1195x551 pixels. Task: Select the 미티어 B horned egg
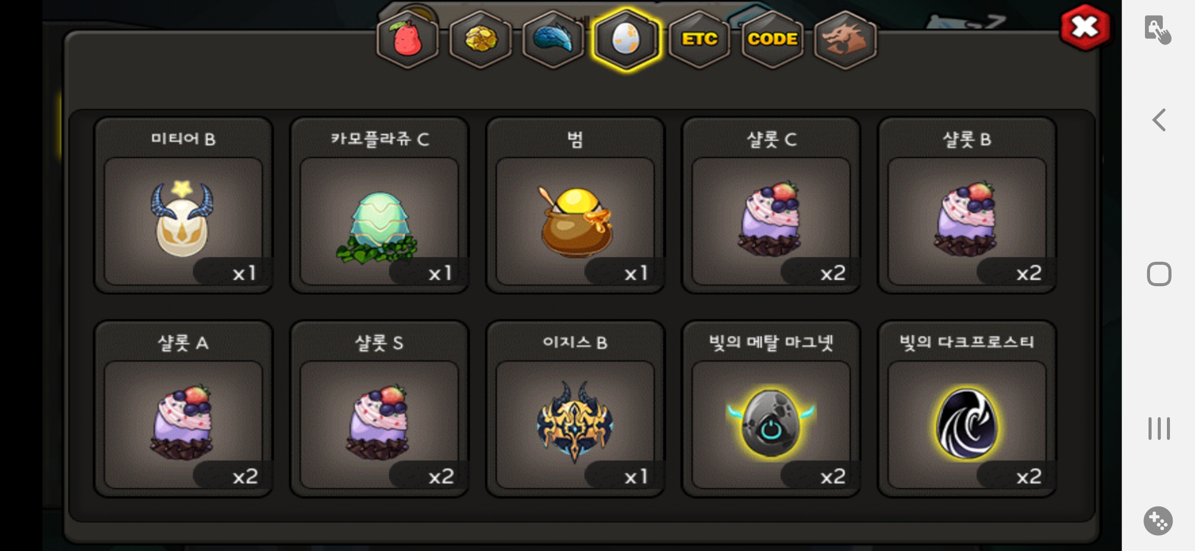coord(183,206)
